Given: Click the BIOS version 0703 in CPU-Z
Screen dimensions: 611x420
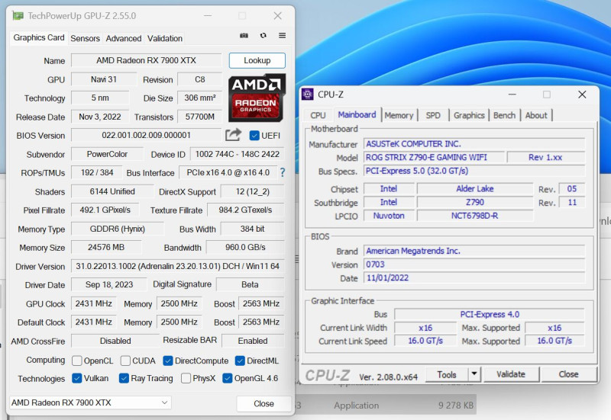Looking at the screenshot, I should 474,265.
